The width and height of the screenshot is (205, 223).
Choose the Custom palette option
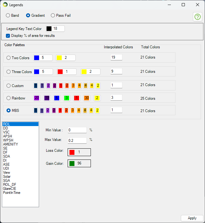(x=15, y=86)
